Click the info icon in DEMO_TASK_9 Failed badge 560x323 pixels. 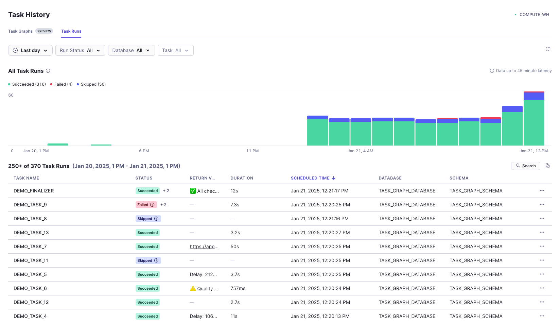click(152, 205)
